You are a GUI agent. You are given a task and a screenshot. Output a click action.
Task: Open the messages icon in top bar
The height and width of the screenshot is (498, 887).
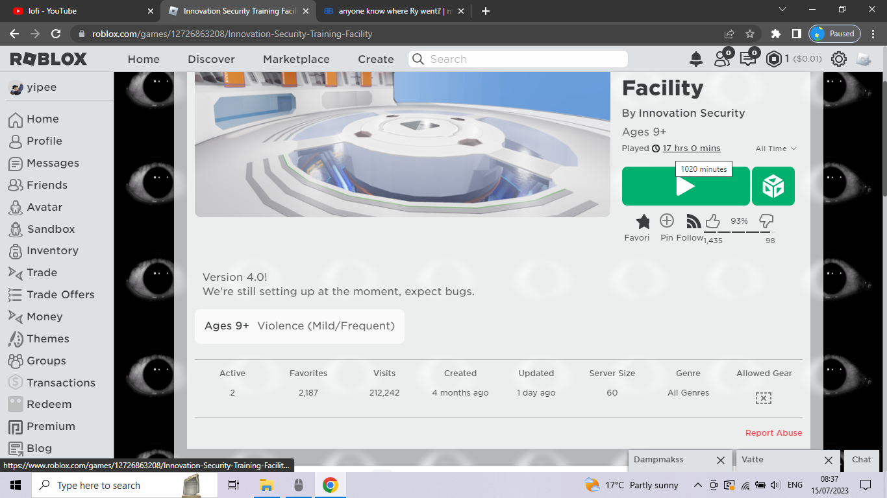[748, 58]
